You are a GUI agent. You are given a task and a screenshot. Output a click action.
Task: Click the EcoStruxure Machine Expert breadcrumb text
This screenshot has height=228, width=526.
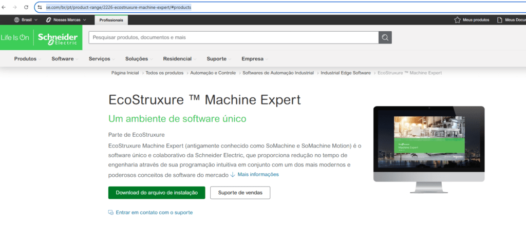coord(409,73)
